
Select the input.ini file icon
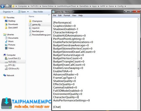pos(30,28)
